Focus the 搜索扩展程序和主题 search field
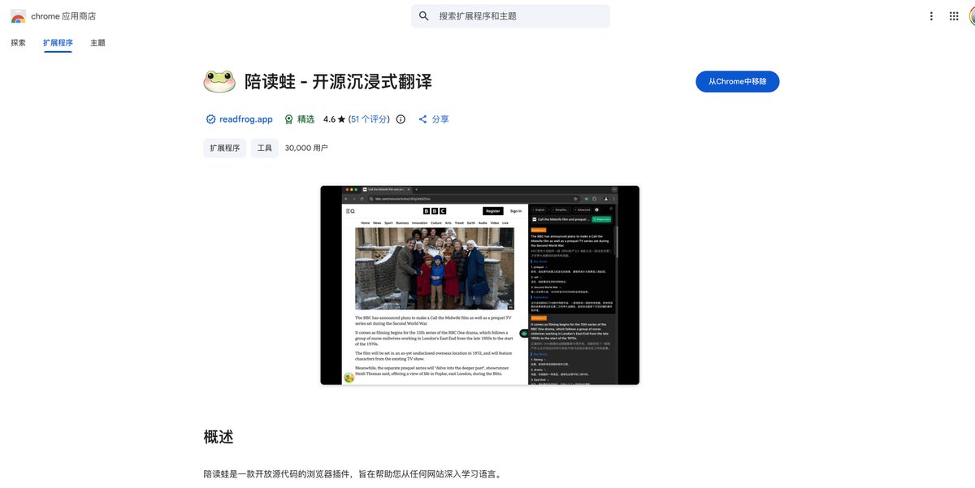The width and height of the screenshot is (975, 488). click(510, 16)
